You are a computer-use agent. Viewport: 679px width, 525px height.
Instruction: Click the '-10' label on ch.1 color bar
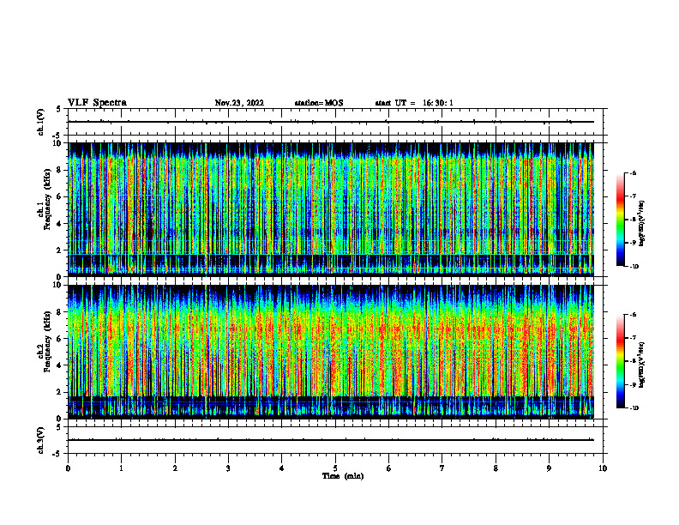634,267
